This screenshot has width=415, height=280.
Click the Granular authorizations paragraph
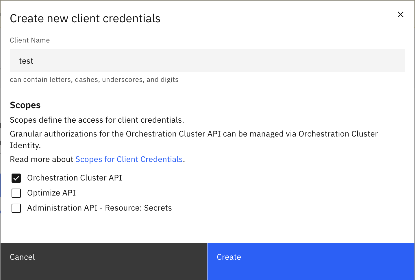(x=194, y=134)
